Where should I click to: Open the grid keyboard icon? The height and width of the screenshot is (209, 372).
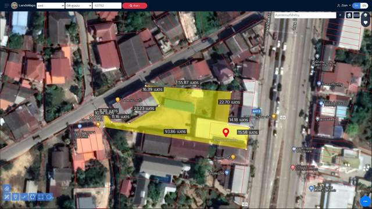[x=356, y=16]
